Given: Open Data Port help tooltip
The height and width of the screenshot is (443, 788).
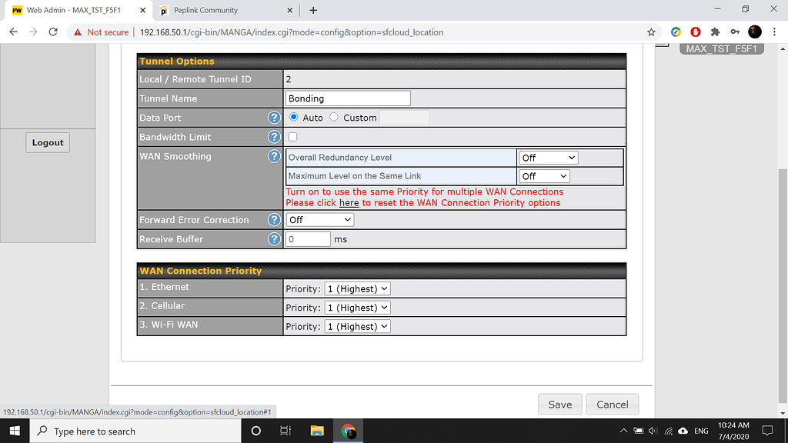Looking at the screenshot, I should [x=274, y=118].
